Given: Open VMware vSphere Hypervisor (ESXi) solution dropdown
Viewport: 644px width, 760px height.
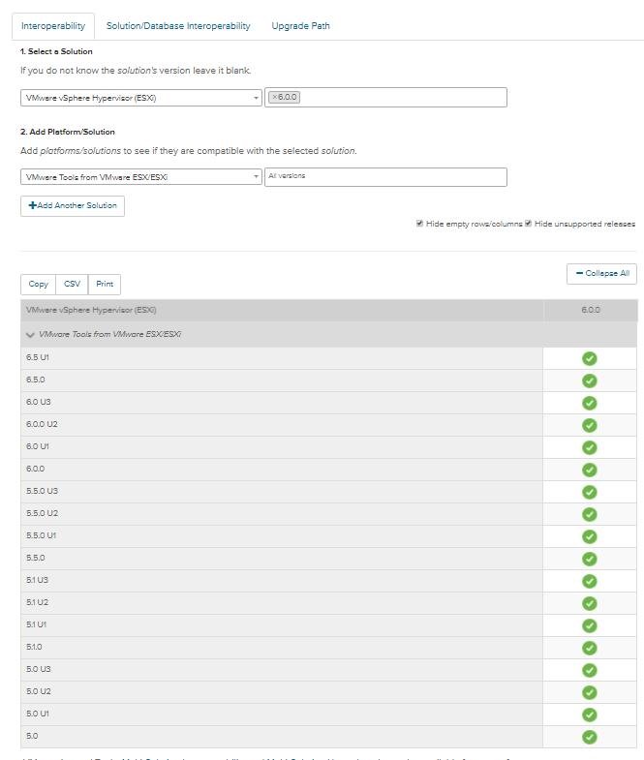Looking at the screenshot, I should coord(141,98).
